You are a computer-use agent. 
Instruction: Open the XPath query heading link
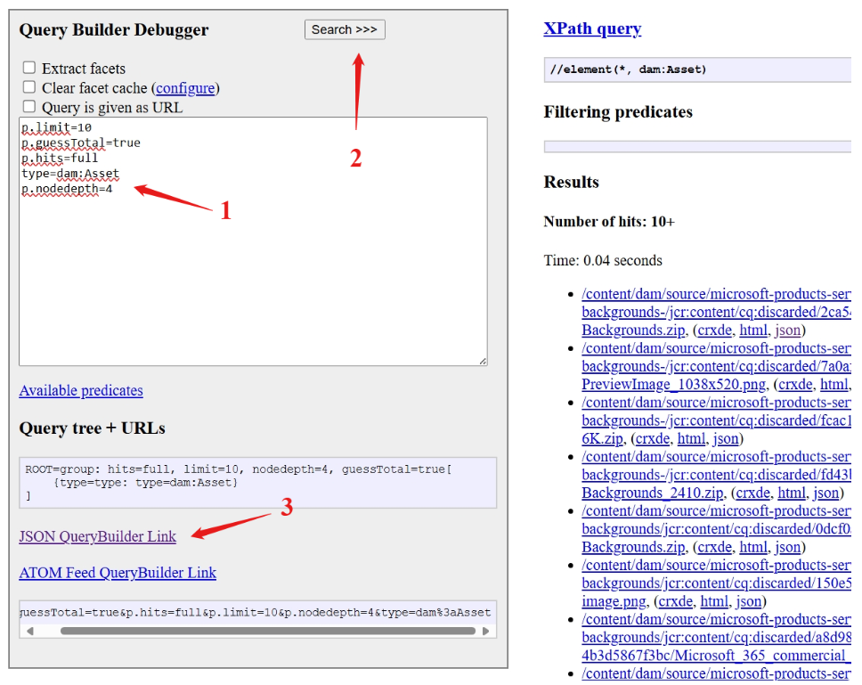pyautogui.click(x=592, y=29)
